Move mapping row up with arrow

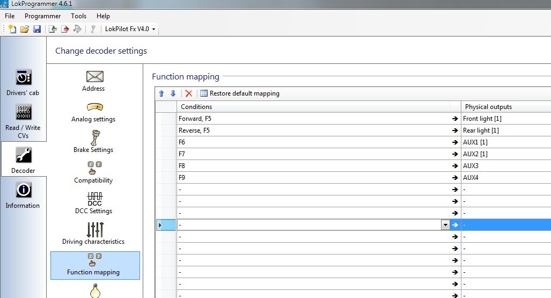click(x=161, y=93)
